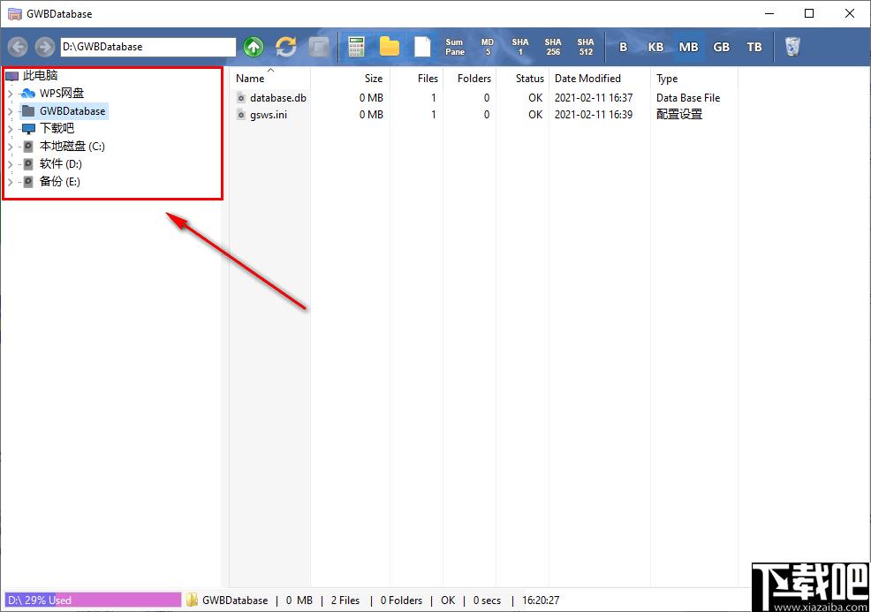Select 软件 (D:) drive
Screen dimensions: 871x612
[x=61, y=164]
